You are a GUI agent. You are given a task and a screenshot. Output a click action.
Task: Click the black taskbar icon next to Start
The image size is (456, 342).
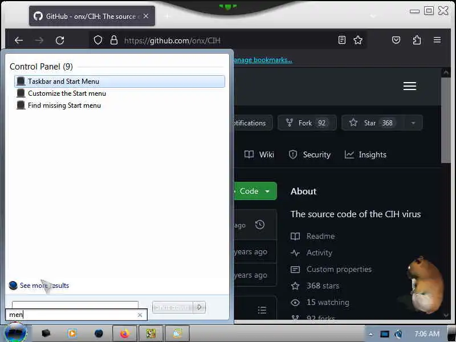point(46,333)
